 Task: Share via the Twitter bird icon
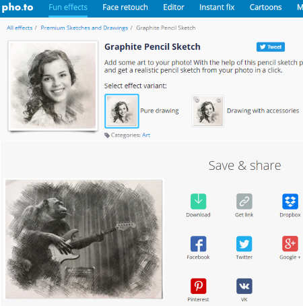[244, 244]
